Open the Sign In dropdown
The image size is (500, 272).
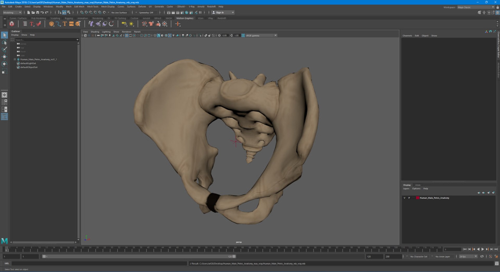pyautogui.click(x=223, y=12)
